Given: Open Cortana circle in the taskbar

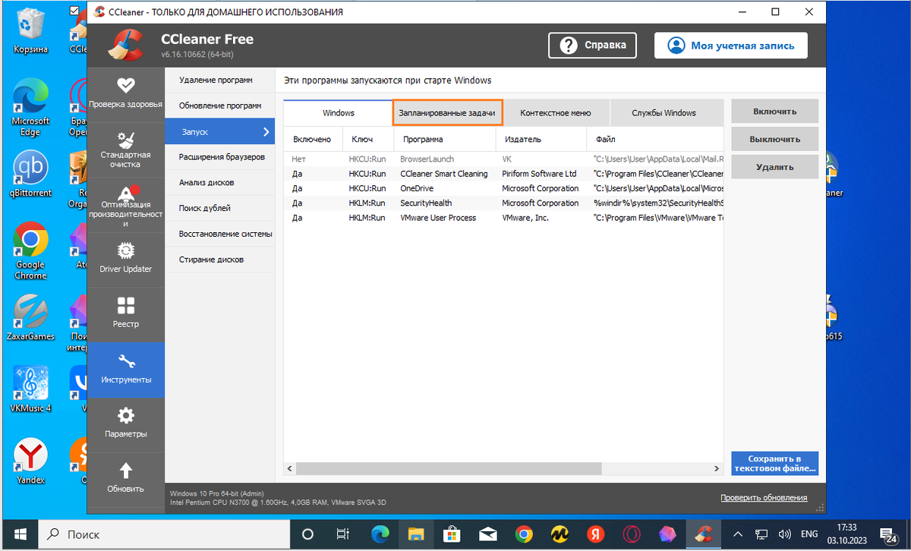Looking at the screenshot, I should (307, 534).
